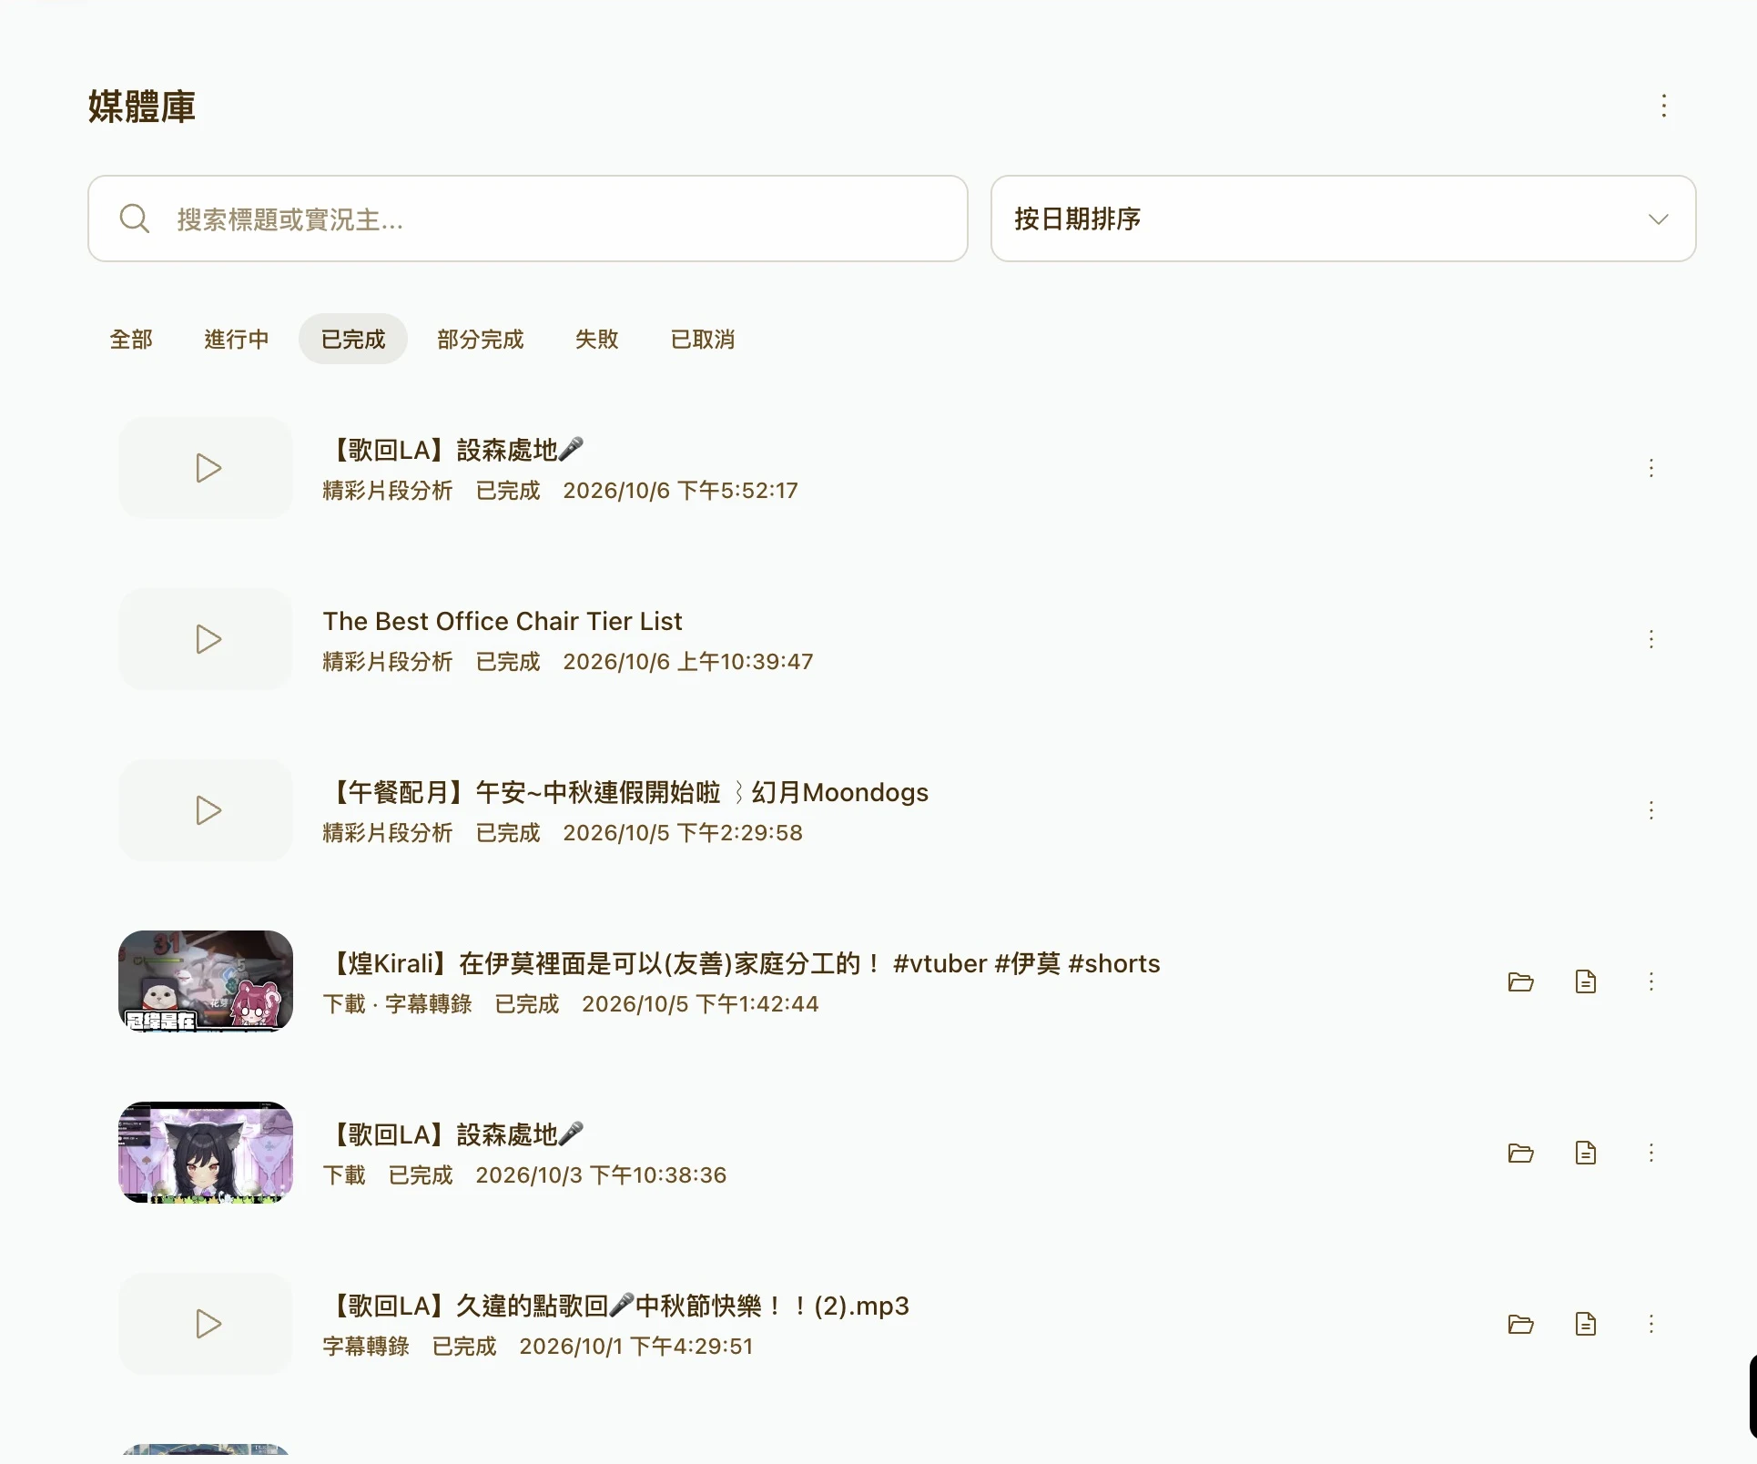View document for 設森處地 10:38:36 download
This screenshot has width=1757, height=1464.
[x=1586, y=1153]
